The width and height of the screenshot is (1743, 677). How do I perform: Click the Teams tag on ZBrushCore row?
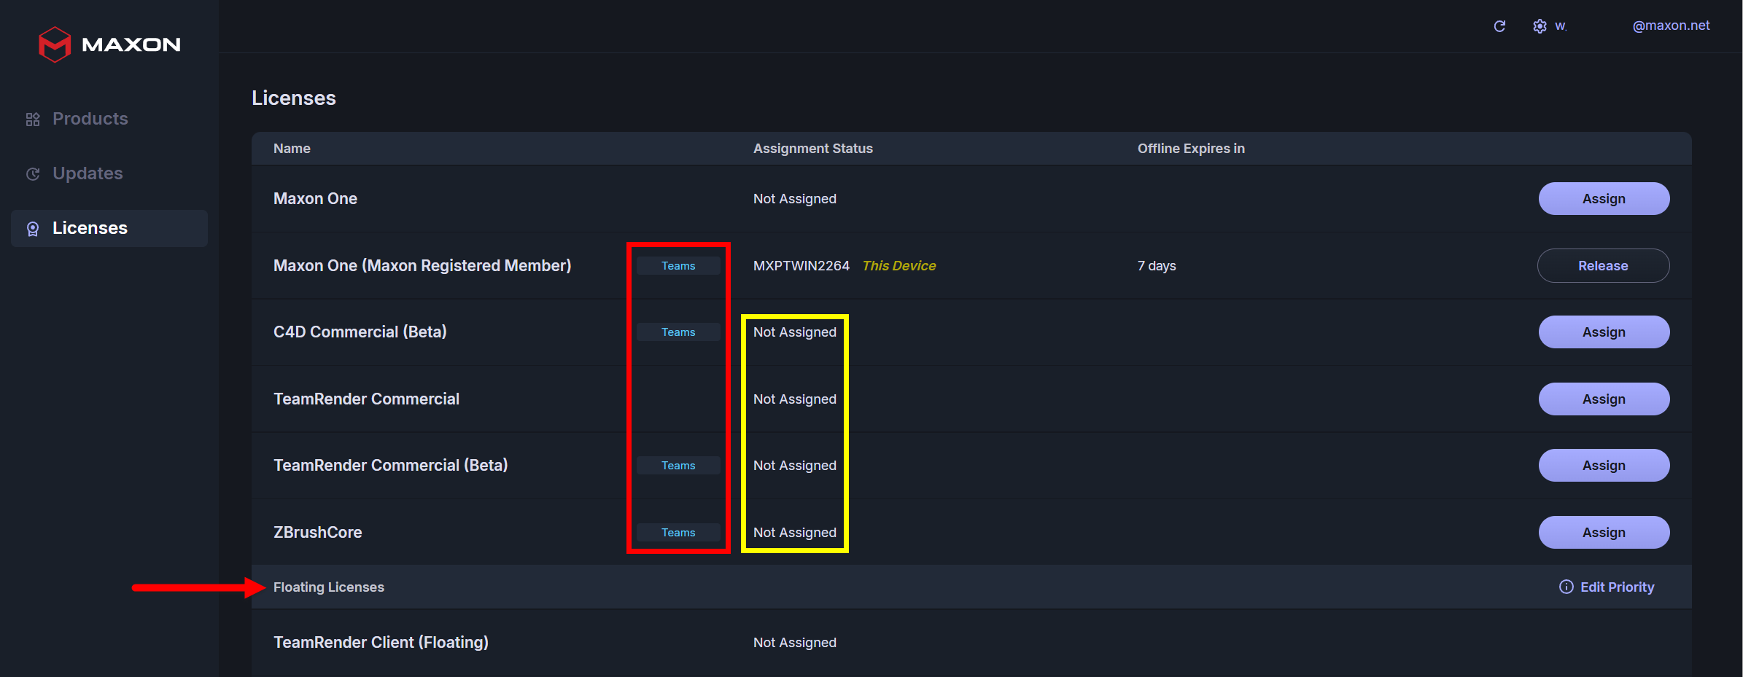[678, 533]
